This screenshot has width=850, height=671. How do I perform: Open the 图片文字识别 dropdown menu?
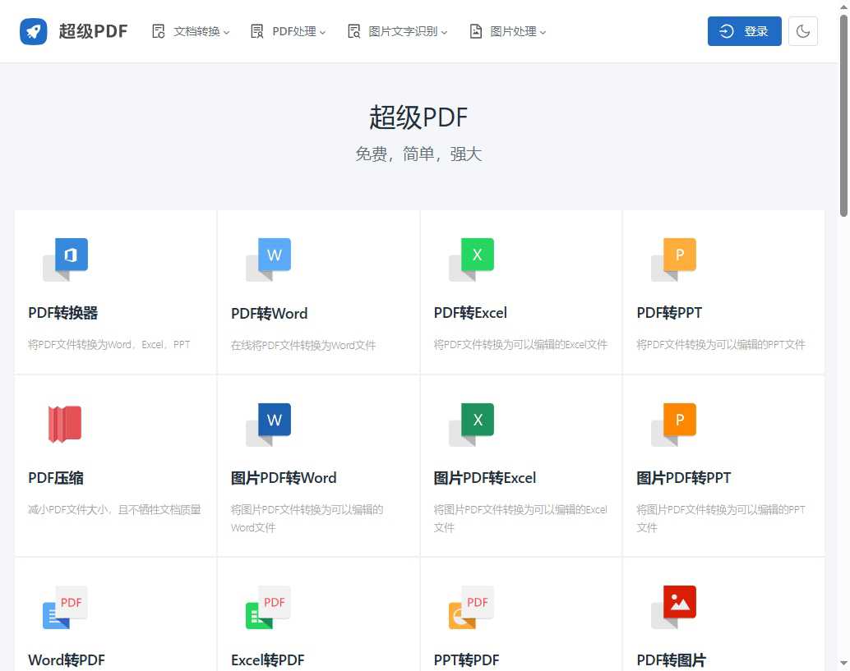coord(398,31)
